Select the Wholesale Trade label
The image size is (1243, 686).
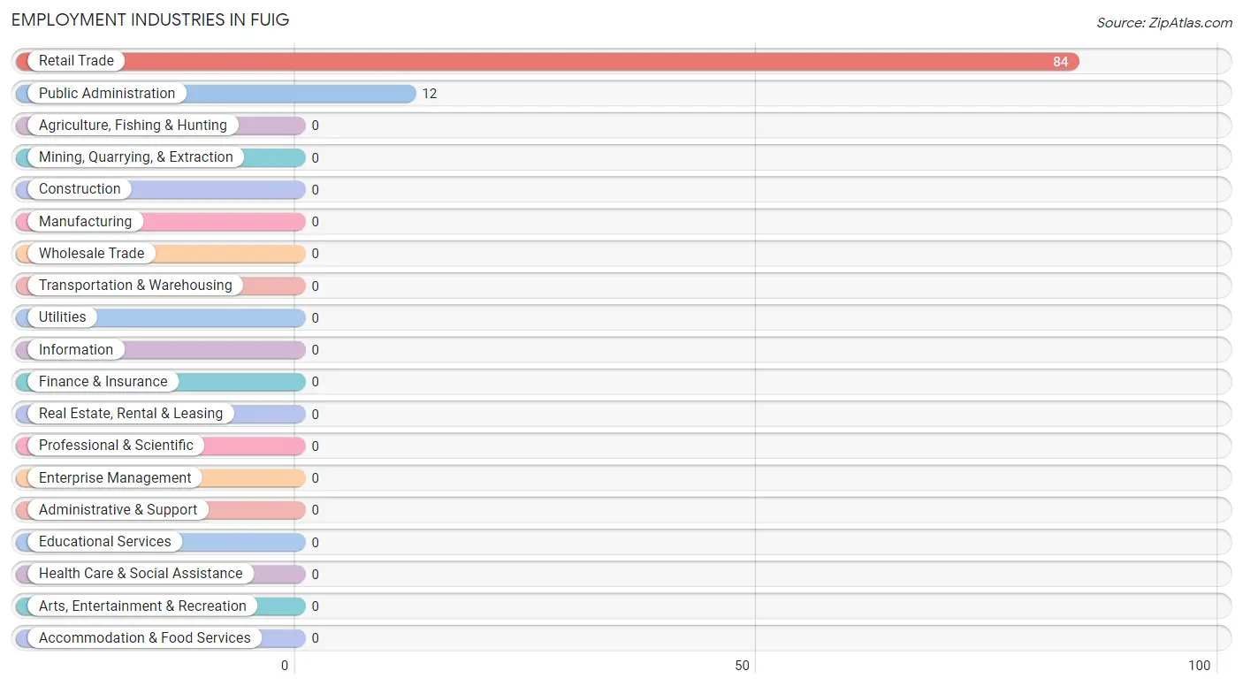(91, 253)
